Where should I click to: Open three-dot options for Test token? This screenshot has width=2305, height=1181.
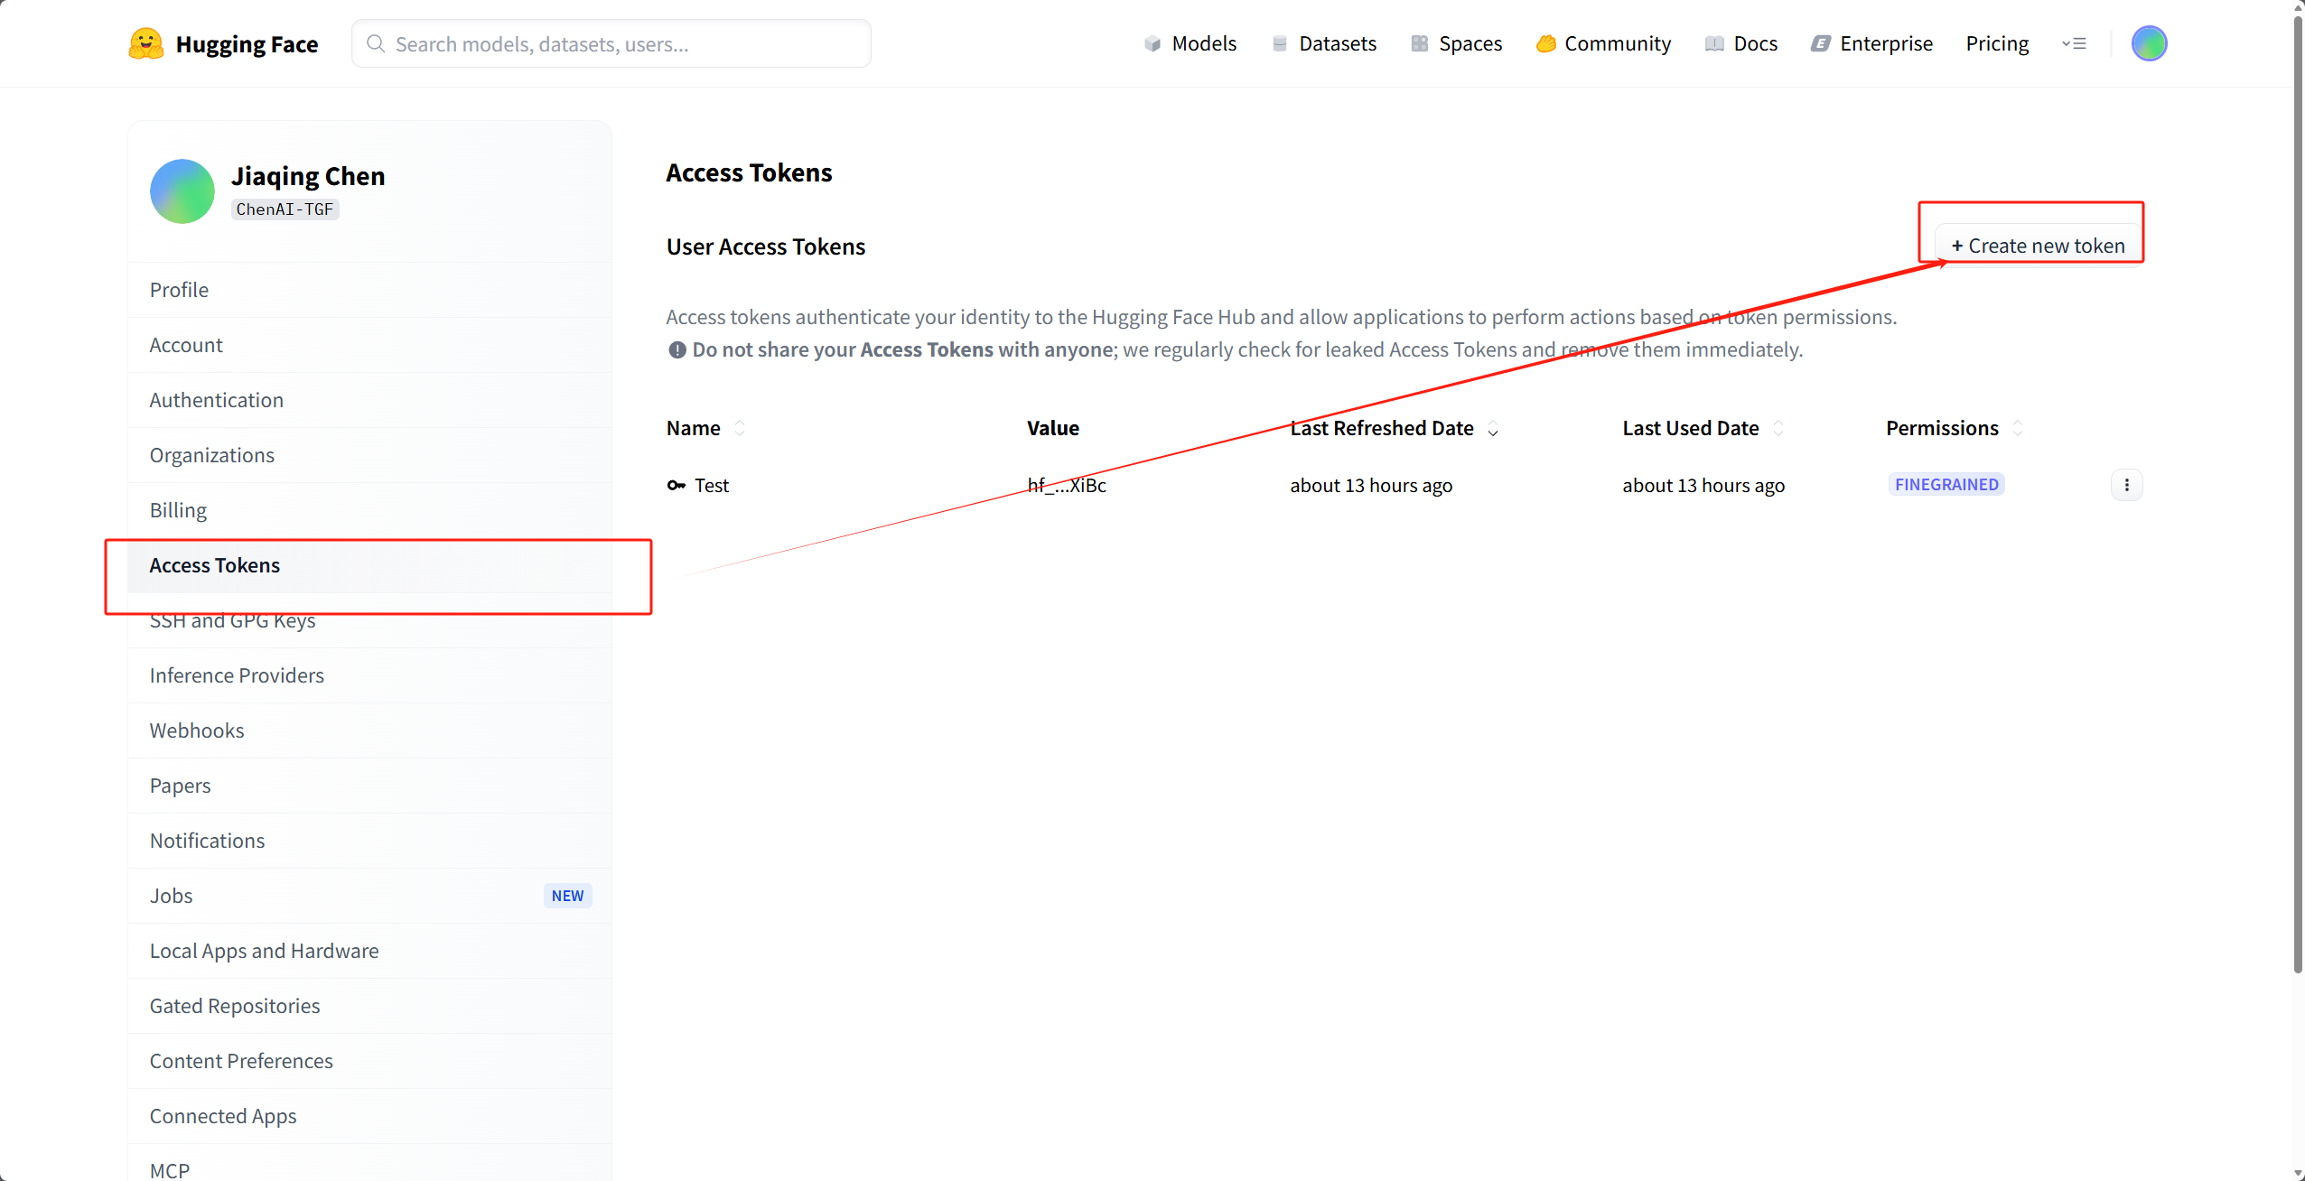(2126, 485)
